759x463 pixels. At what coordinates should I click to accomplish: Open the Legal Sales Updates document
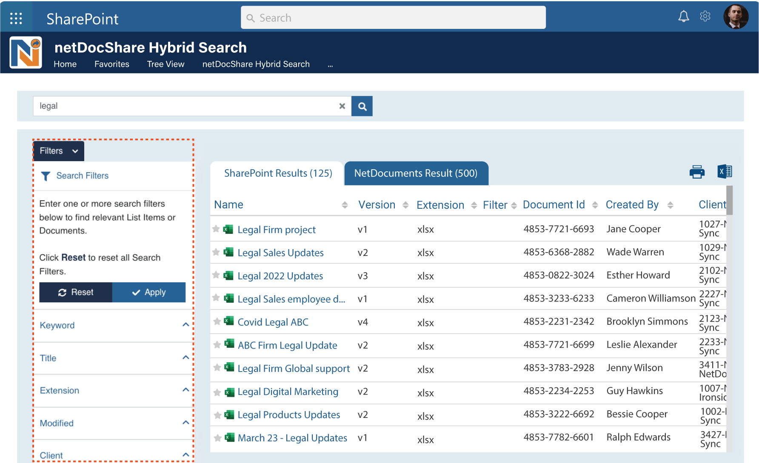[x=280, y=253]
